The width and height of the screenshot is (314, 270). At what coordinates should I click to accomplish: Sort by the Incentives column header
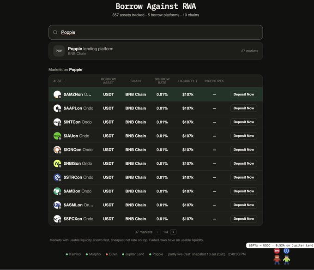pos(214,81)
